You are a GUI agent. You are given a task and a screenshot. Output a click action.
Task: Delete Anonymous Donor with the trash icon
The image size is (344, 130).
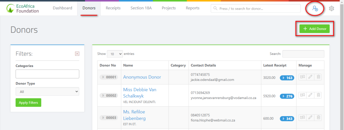tap(318, 77)
